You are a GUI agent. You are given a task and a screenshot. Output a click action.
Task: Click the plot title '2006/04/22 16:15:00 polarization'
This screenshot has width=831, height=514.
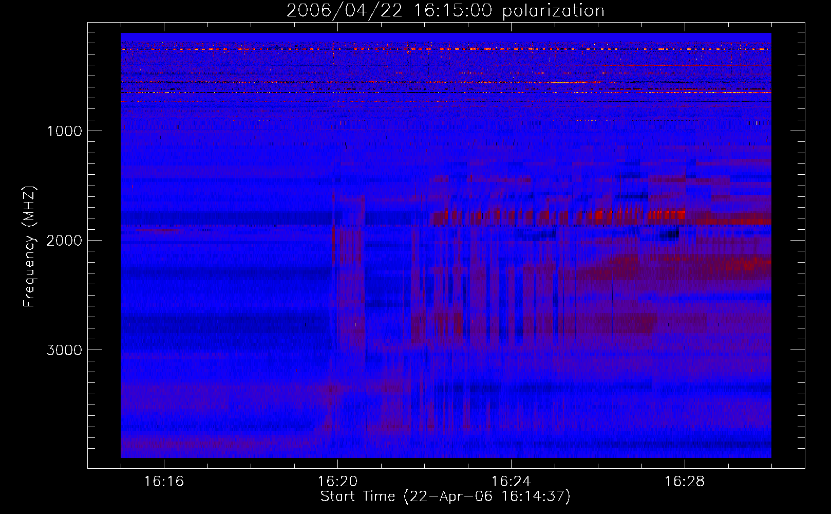pyautogui.click(x=445, y=11)
